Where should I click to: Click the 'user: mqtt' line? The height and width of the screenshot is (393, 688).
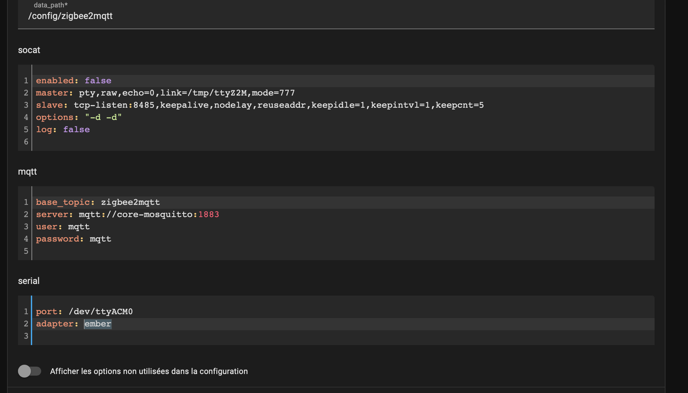coord(63,227)
